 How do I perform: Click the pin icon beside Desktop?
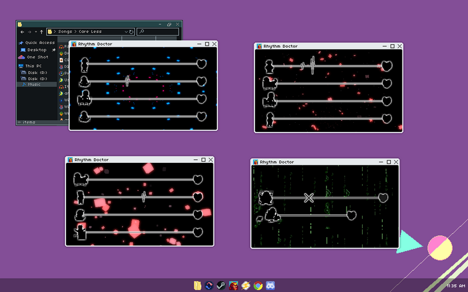click(53, 50)
